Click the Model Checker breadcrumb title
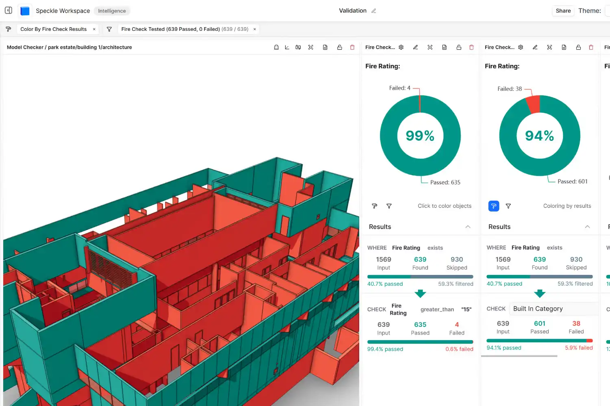This screenshot has height=406, width=610. click(70, 48)
